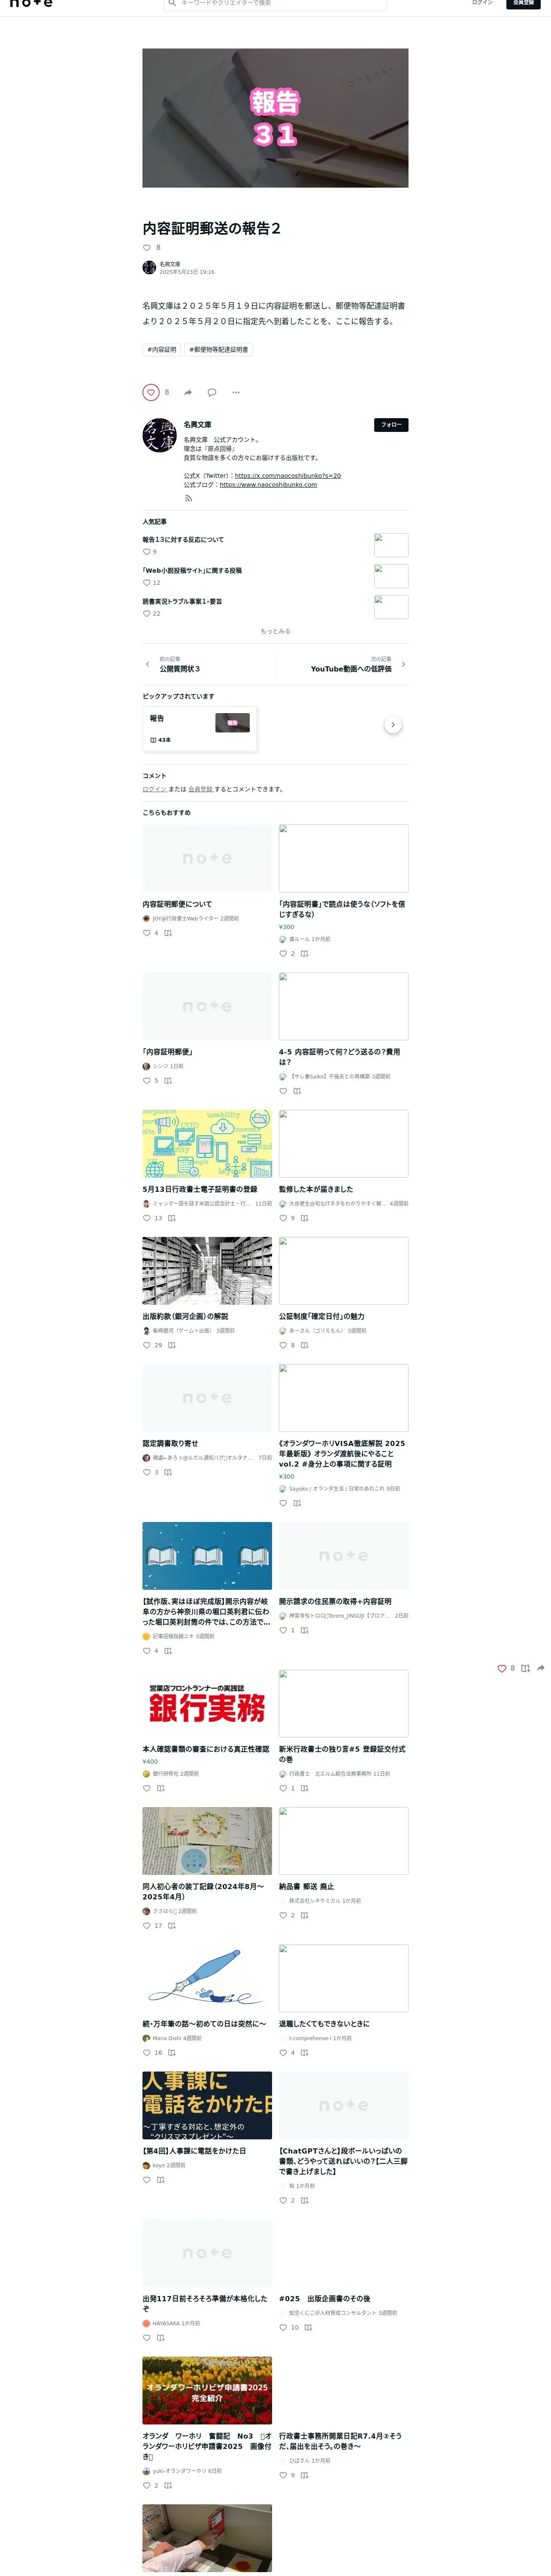The width and height of the screenshot is (551, 2576).
Task: Advance pickup carousel with round arrow
Action: click(393, 725)
